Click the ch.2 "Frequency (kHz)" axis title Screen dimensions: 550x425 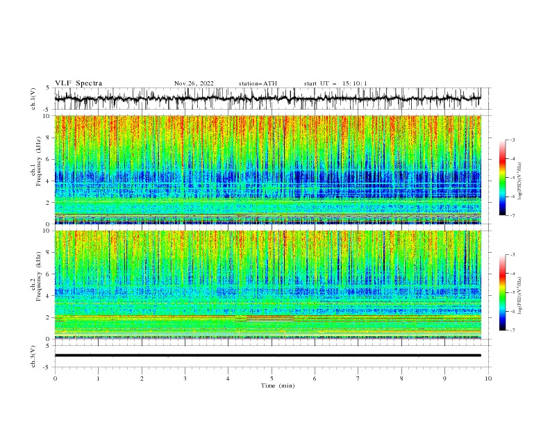[x=39, y=276]
